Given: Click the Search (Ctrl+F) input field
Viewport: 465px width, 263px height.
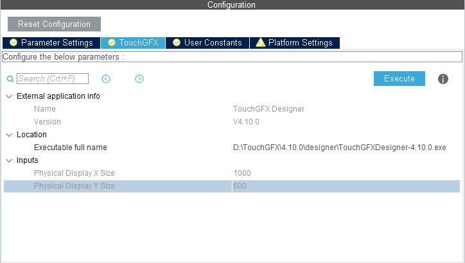Looking at the screenshot, I should pos(53,78).
